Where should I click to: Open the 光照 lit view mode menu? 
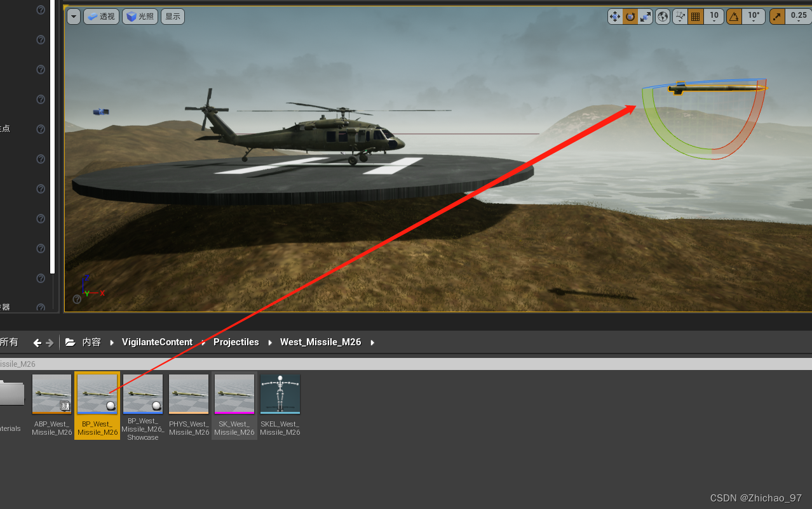139,16
